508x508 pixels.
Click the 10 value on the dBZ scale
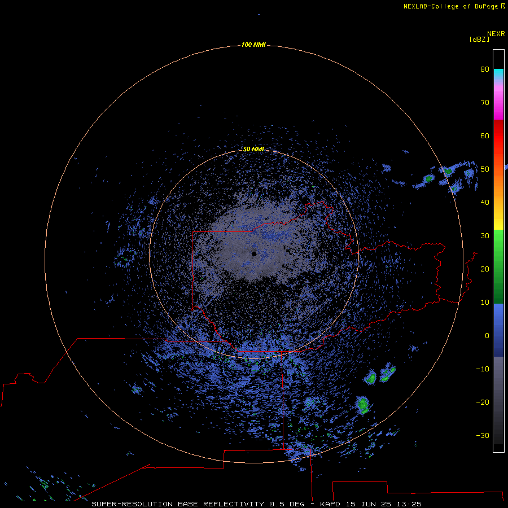485,303
